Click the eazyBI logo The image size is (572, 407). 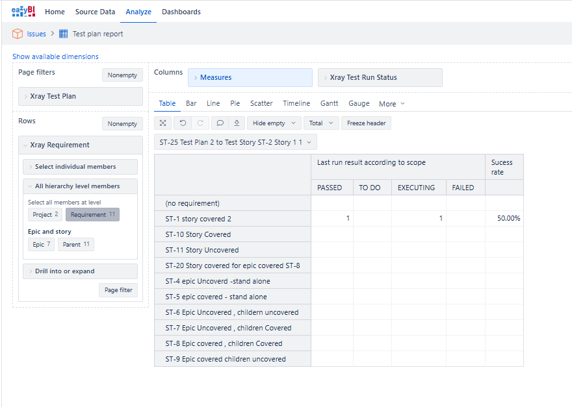[x=23, y=11]
